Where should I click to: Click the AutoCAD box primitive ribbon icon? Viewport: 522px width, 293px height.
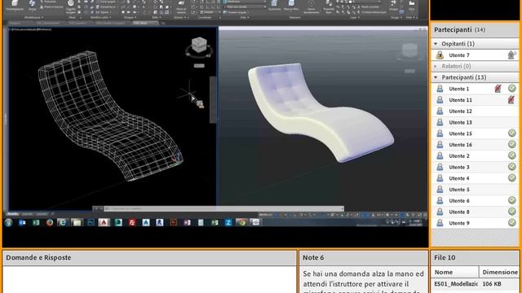pyautogui.click(x=15, y=3)
